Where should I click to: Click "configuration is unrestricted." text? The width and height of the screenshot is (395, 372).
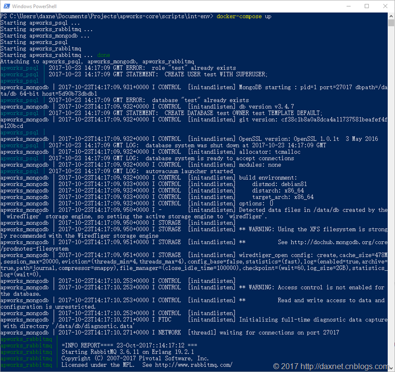(48, 307)
